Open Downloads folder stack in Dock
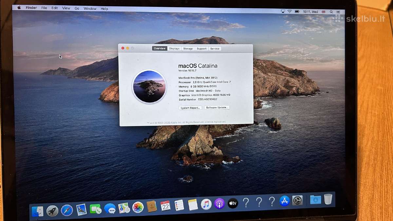The height and width of the screenshot is (221, 393). [x=315, y=199]
